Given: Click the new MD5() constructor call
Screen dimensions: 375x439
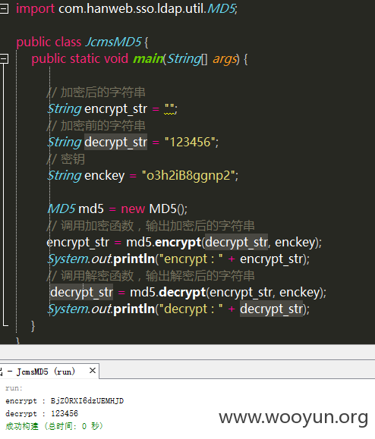Looking at the screenshot, I should tap(154, 209).
